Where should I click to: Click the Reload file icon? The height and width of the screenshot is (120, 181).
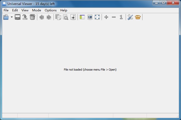[x=25, y=17]
